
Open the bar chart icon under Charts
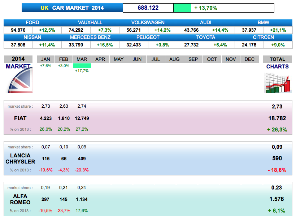coord(277,83)
